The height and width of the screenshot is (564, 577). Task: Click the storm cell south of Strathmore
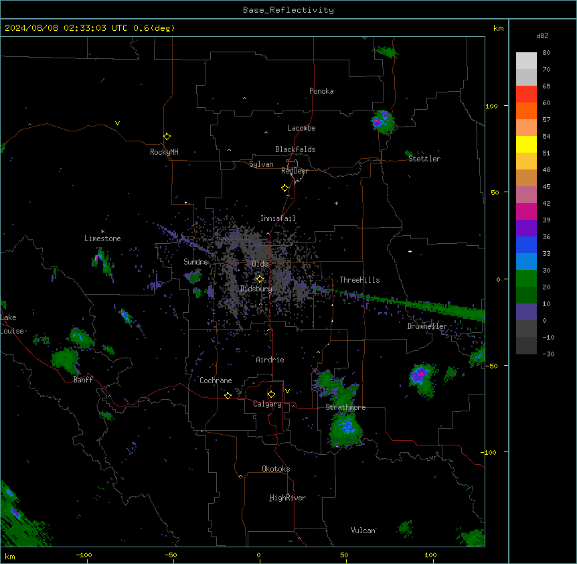click(x=346, y=429)
